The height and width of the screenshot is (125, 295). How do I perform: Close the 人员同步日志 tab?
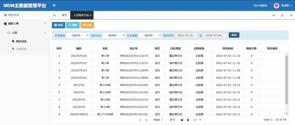click(x=91, y=15)
